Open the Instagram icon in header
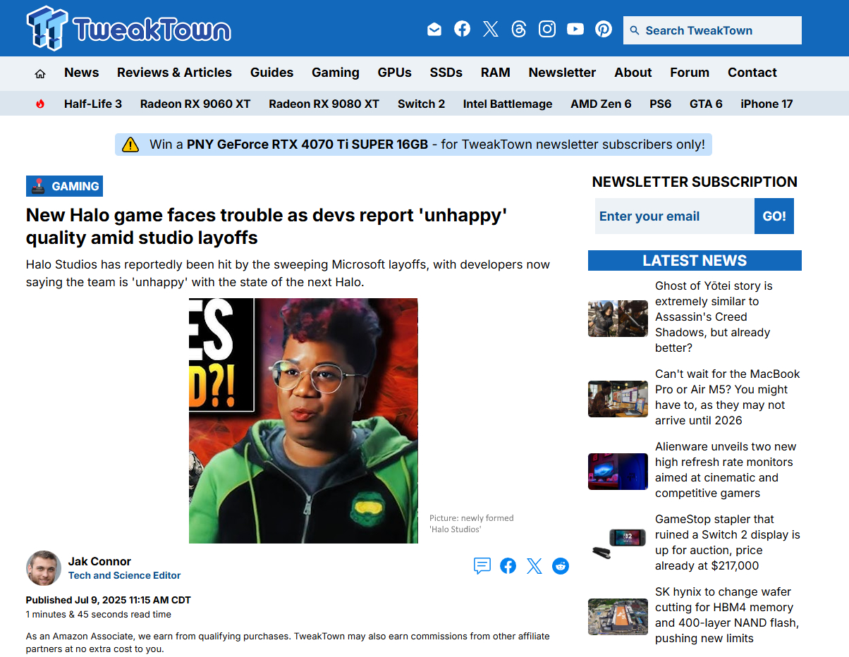 (547, 29)
